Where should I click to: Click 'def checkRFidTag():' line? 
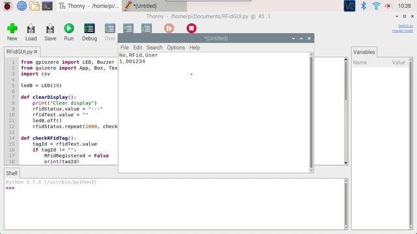coord(48,138)
